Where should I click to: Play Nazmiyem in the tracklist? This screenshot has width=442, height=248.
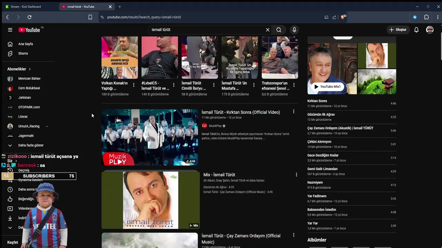(352, 185)
